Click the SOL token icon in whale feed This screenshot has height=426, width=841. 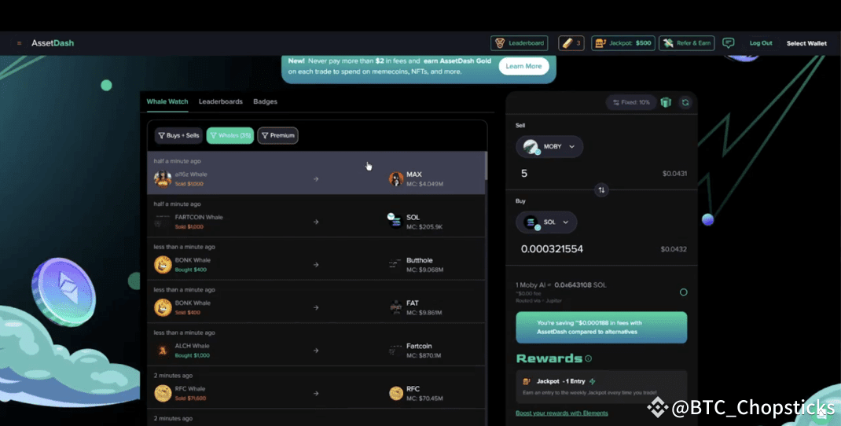click(x=395, y=221)
